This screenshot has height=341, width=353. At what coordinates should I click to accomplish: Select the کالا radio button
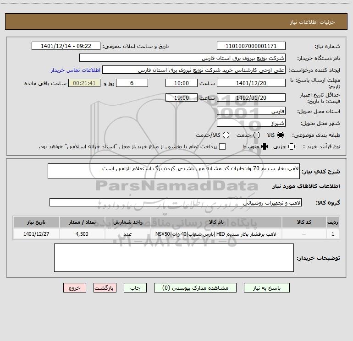click(x=281, y=135)
